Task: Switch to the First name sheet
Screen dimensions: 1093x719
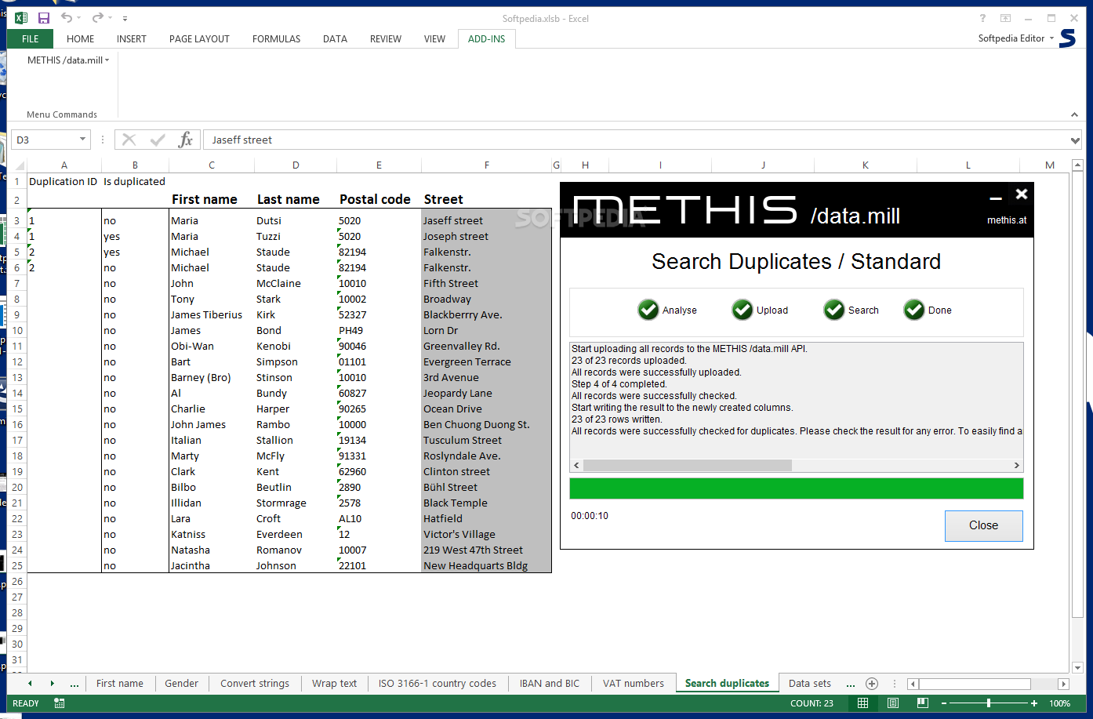Action: click(x=120, y=684)
